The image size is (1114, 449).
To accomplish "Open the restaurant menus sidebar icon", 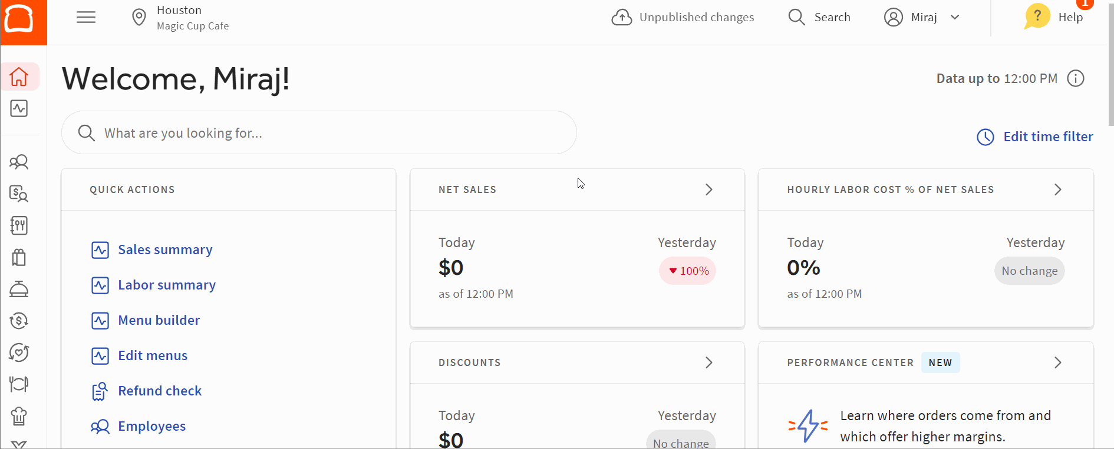I will coord(19,225).
